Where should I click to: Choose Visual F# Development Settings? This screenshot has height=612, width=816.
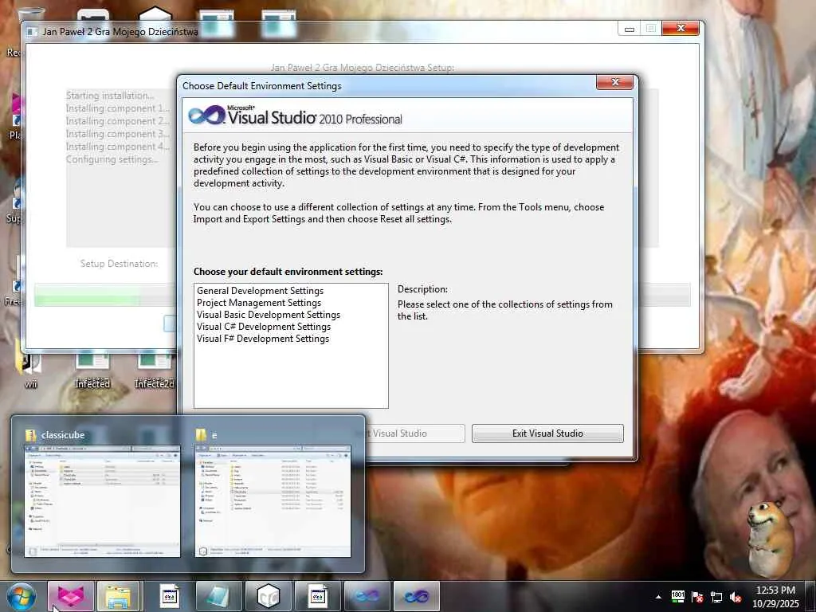[x=263, y=338]
